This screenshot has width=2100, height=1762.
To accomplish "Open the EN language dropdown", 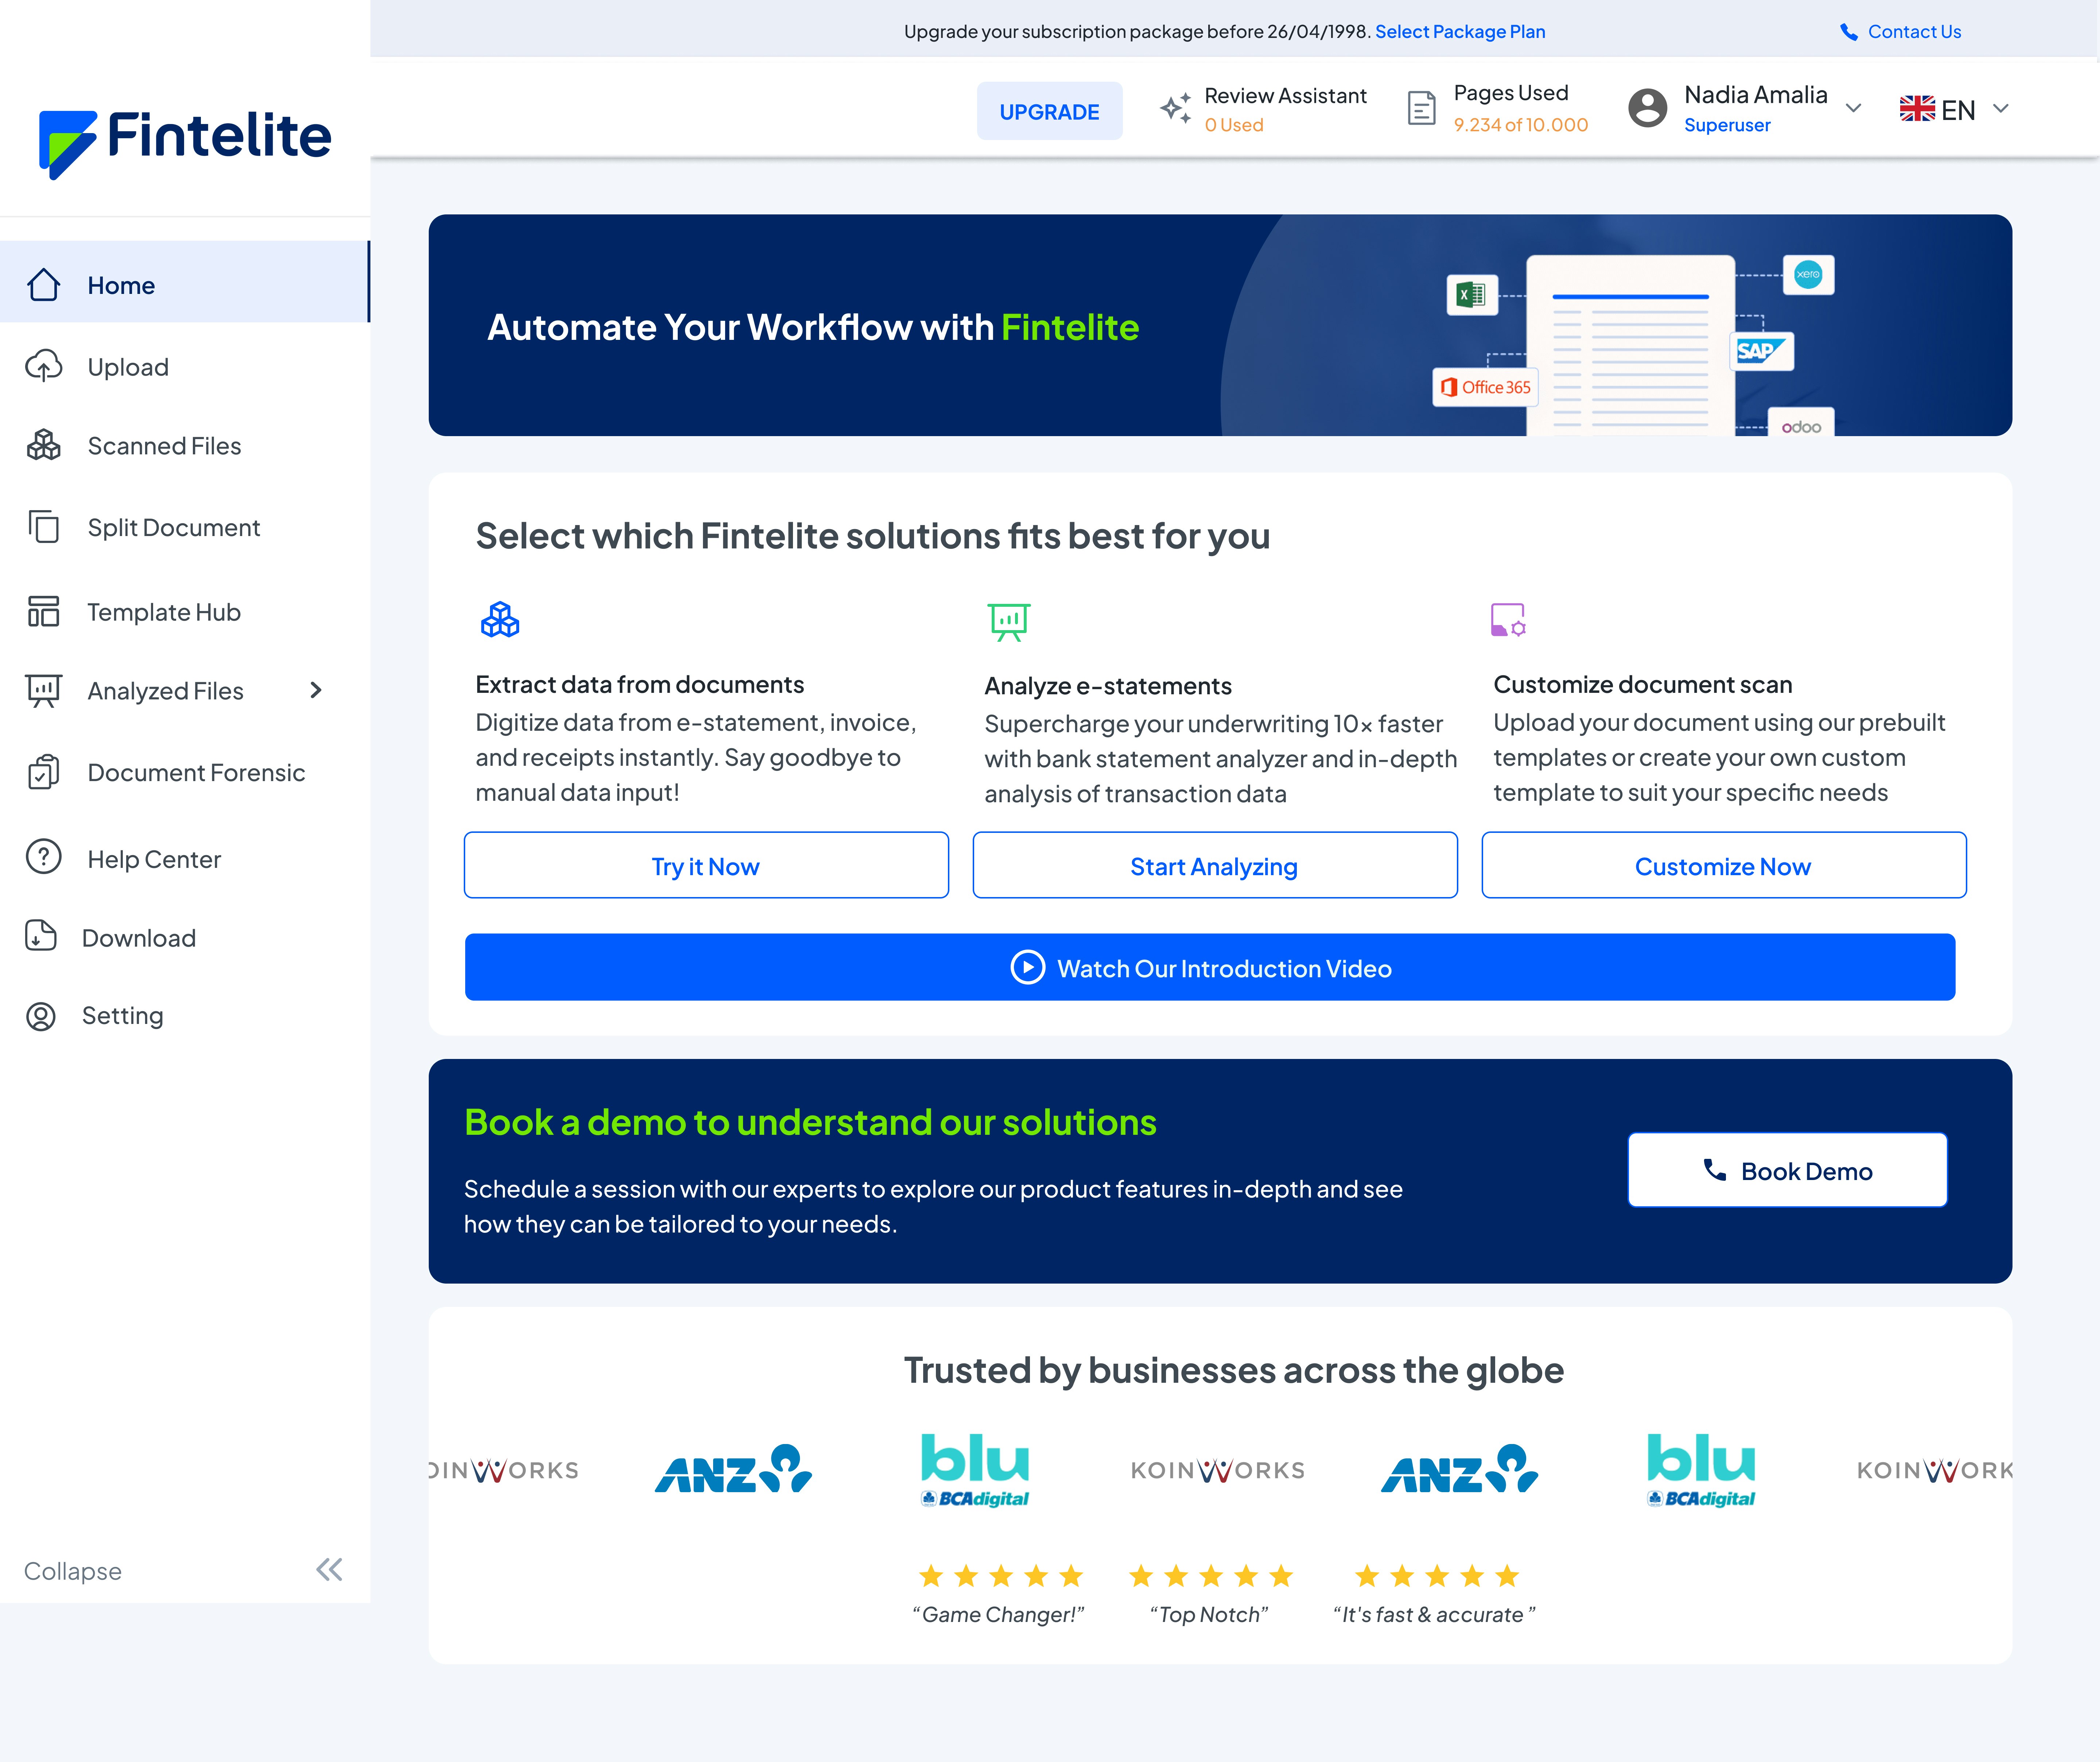I will [x=2000, y=108].
